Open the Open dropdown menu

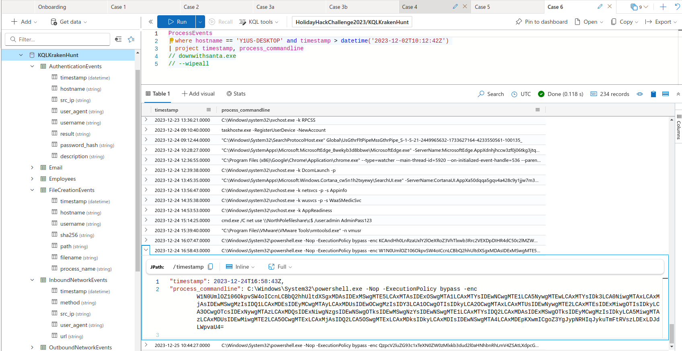(589, 22)
